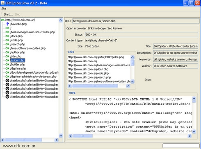The image size is (201, 149).
Task: Click the Stop toolbar button
Action: pyautogui.click(x=17, y=14)
